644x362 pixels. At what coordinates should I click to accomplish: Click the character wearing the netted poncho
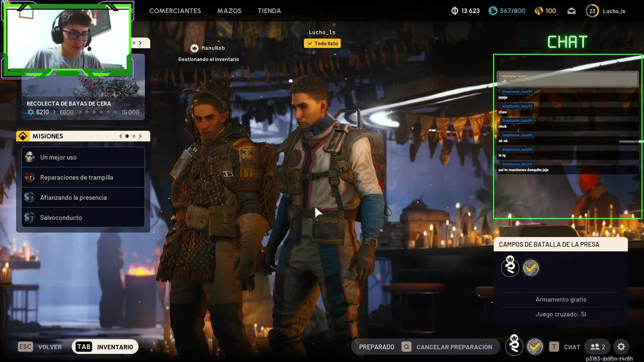click(216, 216)
